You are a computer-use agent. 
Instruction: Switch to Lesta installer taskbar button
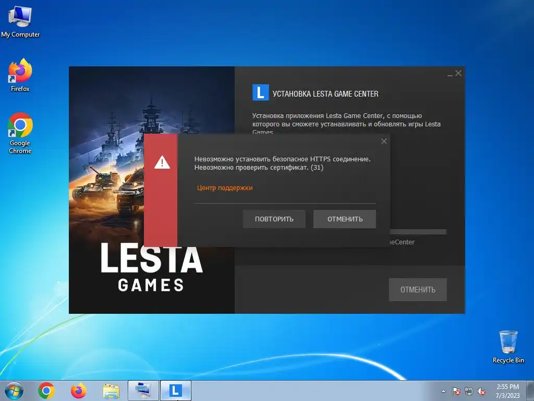(x=176, y=391)
